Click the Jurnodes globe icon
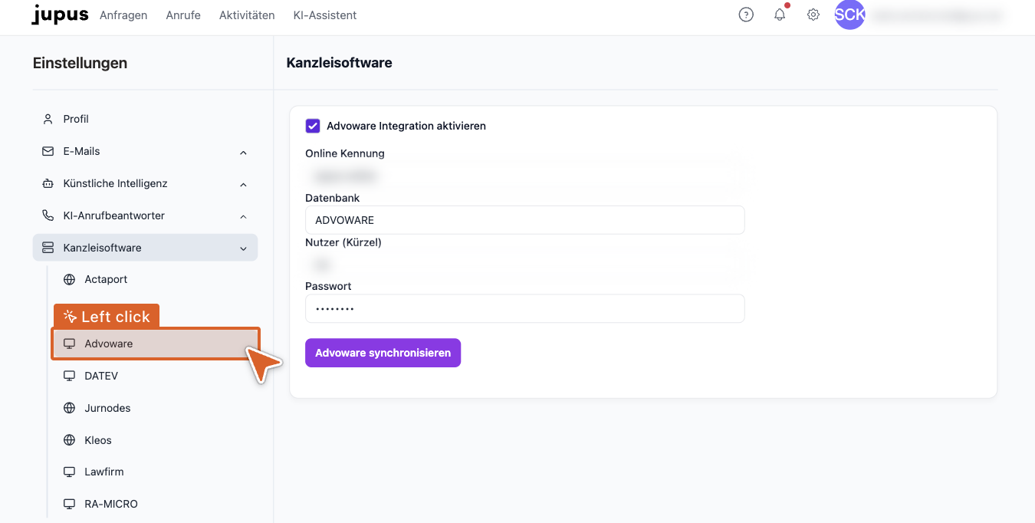The width and height of the screenshot is (1035, 523). click(x=70, y=408)
